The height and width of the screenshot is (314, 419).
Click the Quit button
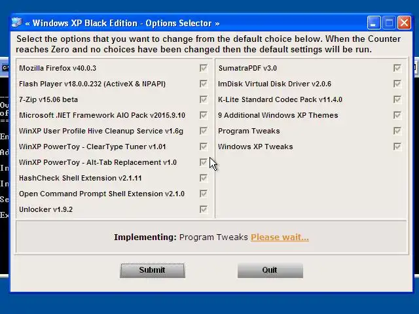[270, 270]
